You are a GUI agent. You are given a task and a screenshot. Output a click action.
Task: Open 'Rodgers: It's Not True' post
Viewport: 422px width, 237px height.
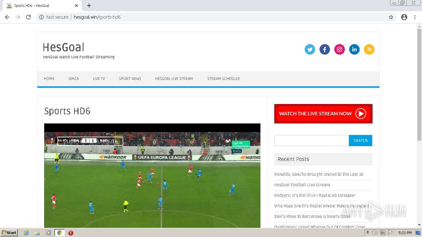point(315,196)
